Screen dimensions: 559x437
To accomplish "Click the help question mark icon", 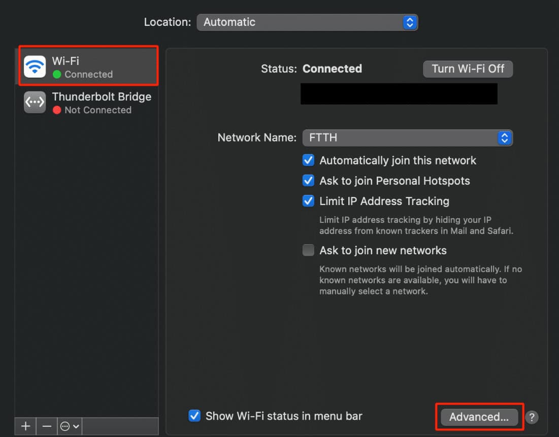I will click(532, 417).
